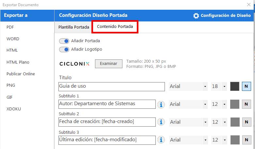Click info icon beside Subtitulo 2 field
Viewport: 255px width, 149px height.
click(x=161, y=122)
